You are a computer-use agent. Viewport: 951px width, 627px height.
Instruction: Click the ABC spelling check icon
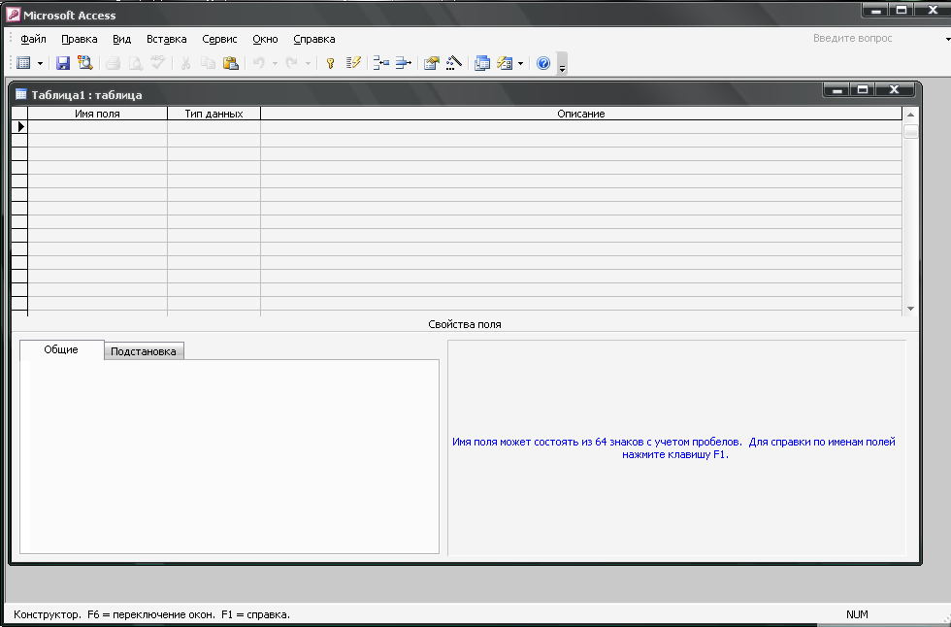[157, 62]
